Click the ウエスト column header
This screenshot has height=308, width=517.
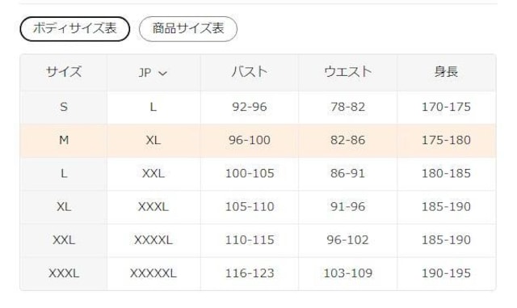click(348, 72)
